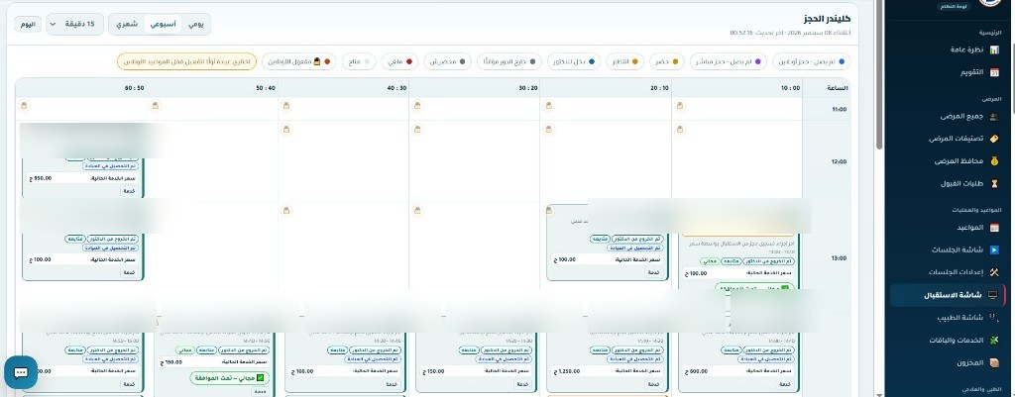Image resolution: width=1015 pixels, height=397 pixels.
Task: Click the اليوم today button
Action: (28, 24)
